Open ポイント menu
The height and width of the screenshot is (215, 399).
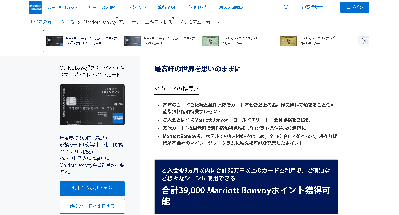click(x=138, y=7)
